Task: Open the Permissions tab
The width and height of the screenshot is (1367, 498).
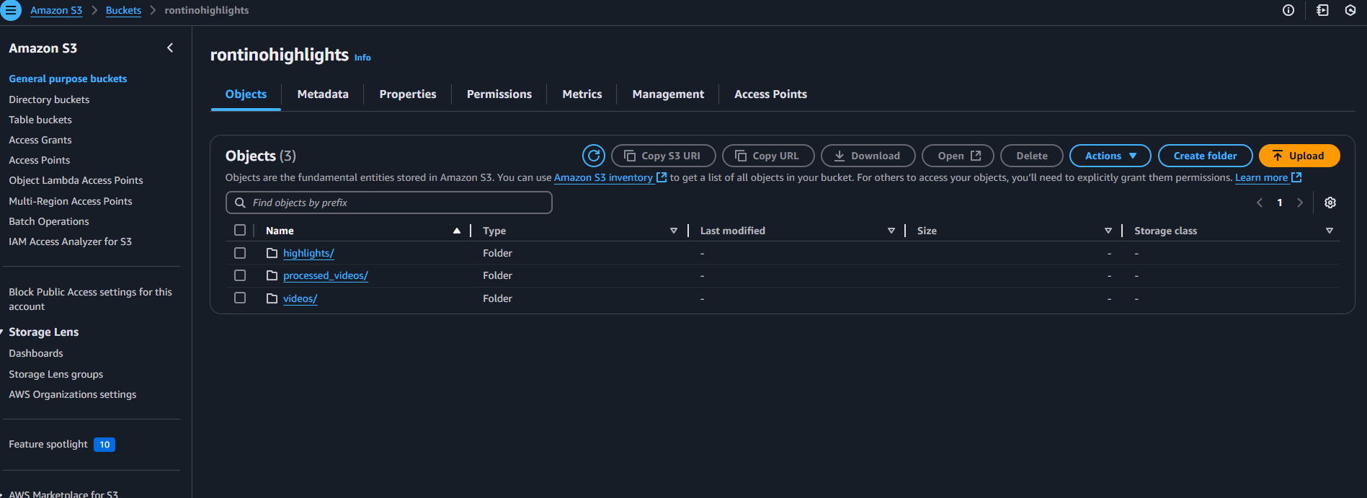Action: click(x=499, y=94)
